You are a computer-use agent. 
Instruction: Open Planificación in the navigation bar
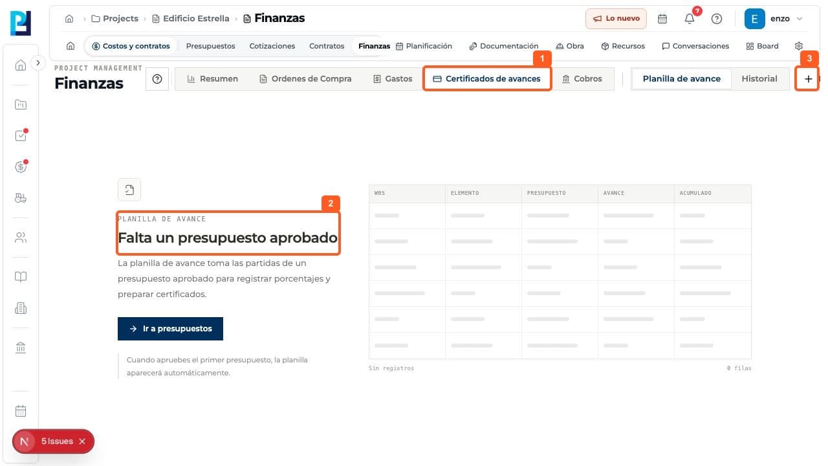[x=424, y=46]
